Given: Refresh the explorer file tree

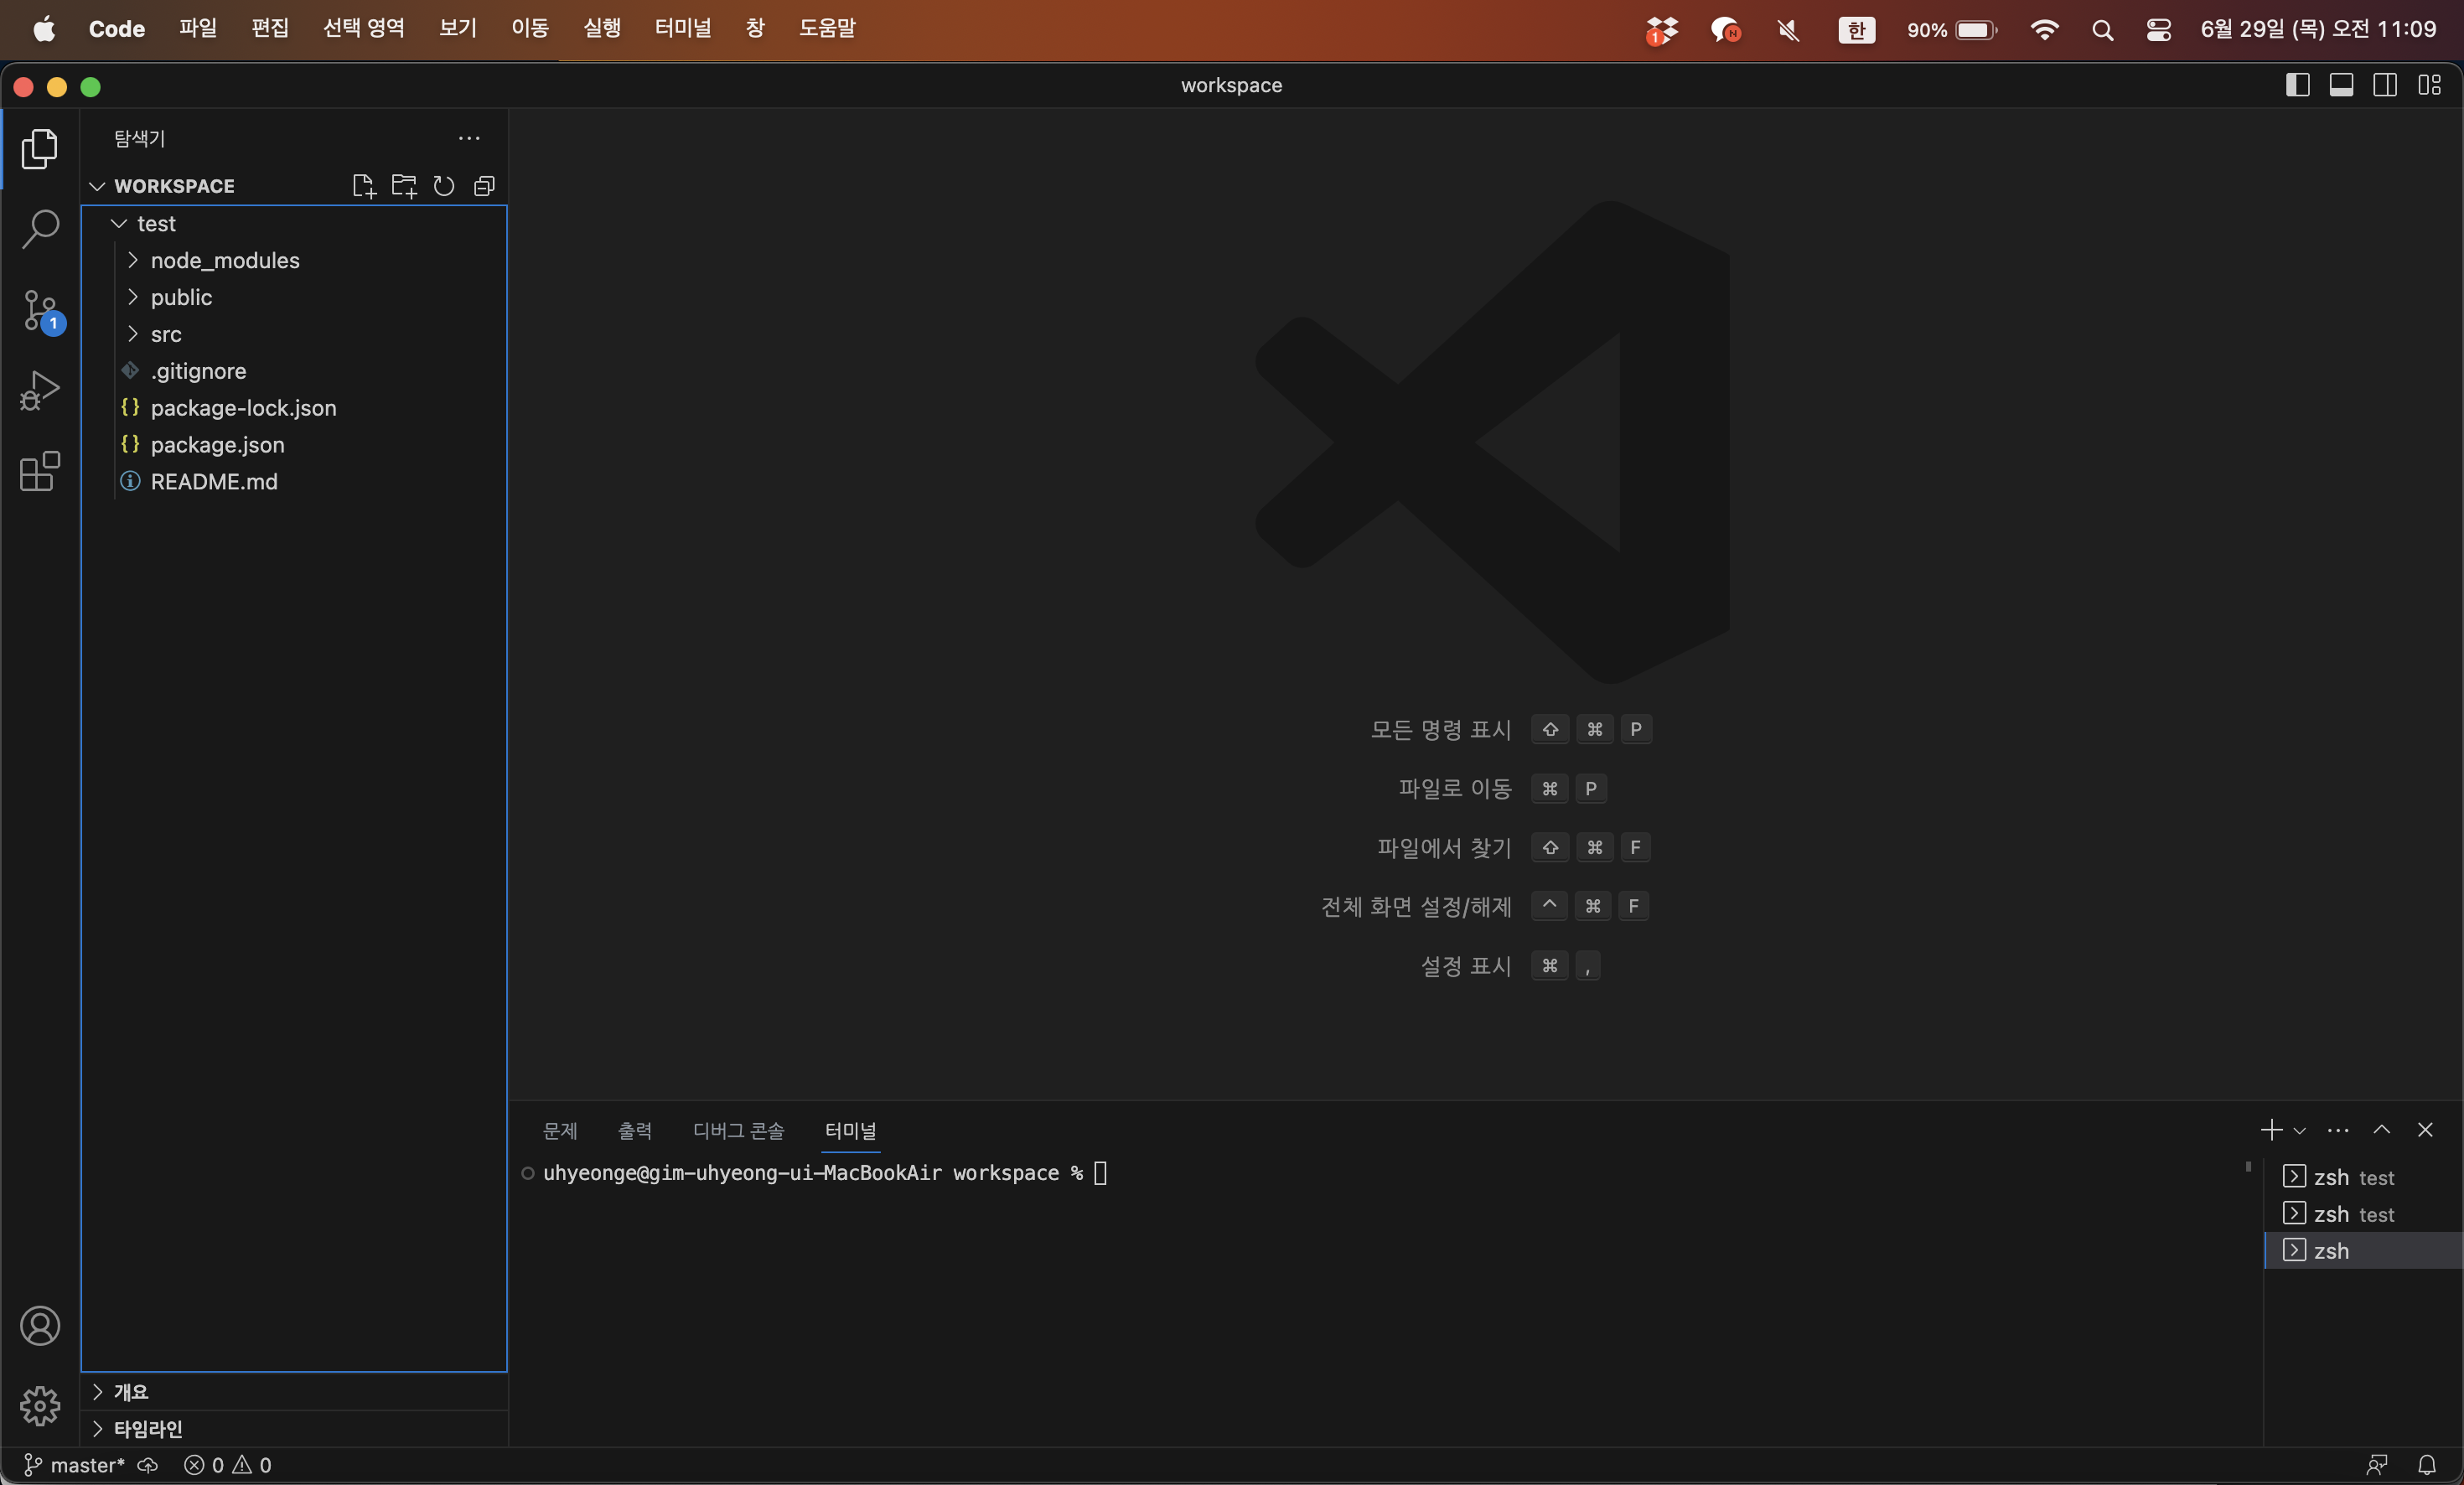Looking at the screenshot, I should [444, 186].
